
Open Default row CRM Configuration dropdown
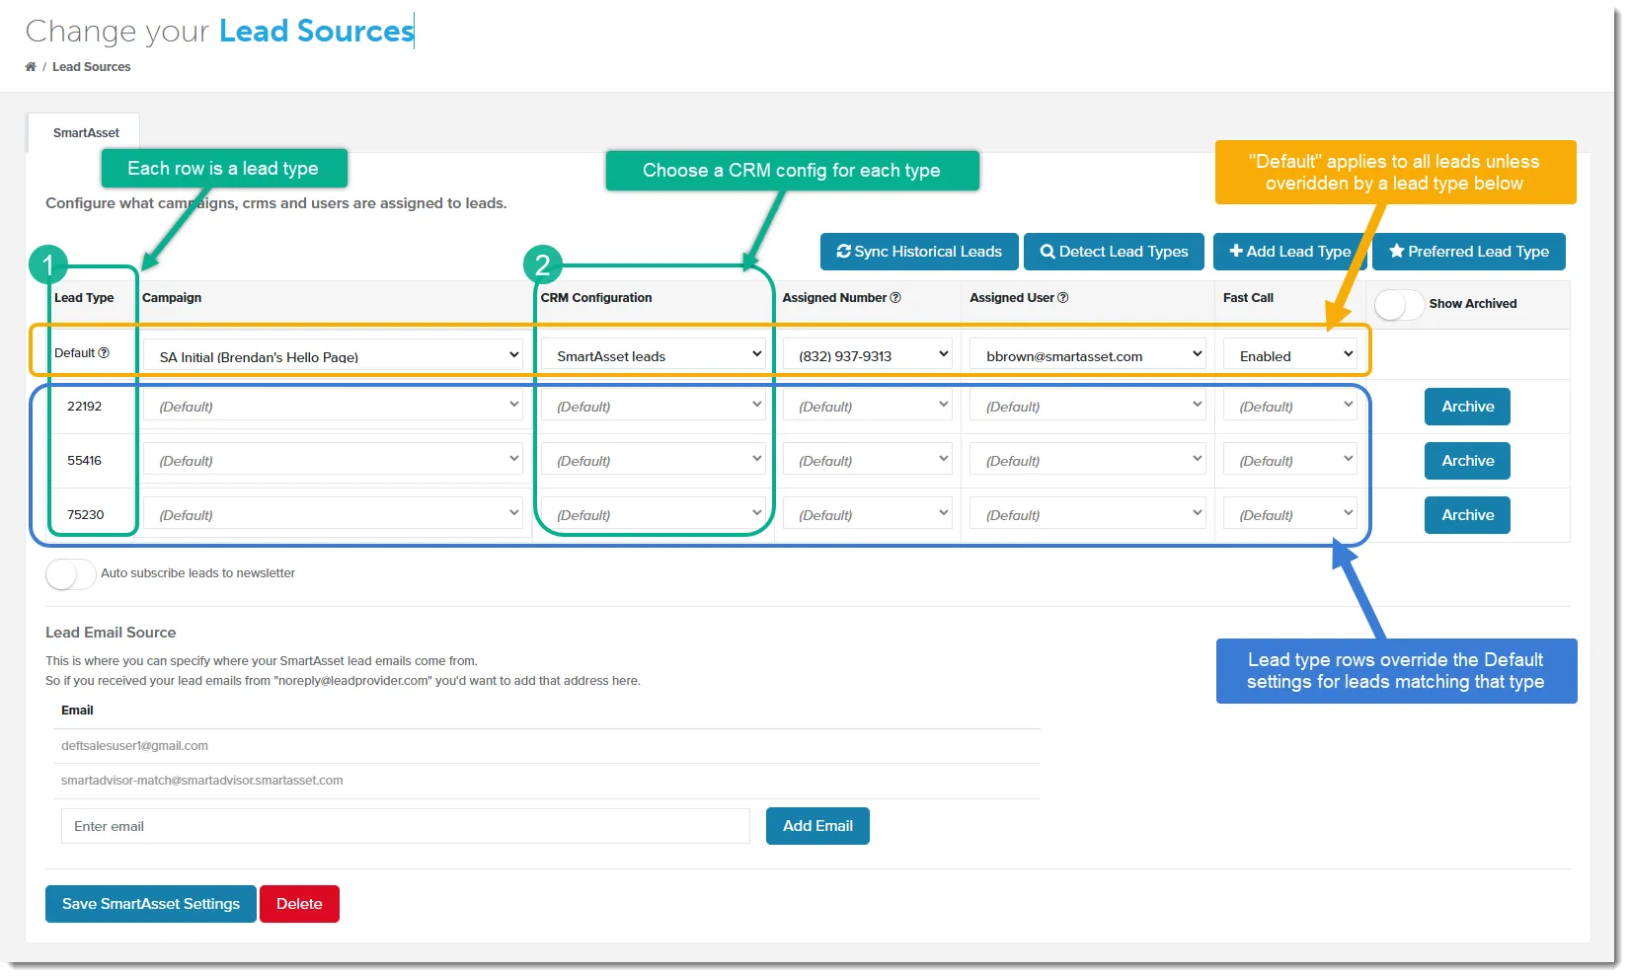pyautogui.click(x=654, y=354)
